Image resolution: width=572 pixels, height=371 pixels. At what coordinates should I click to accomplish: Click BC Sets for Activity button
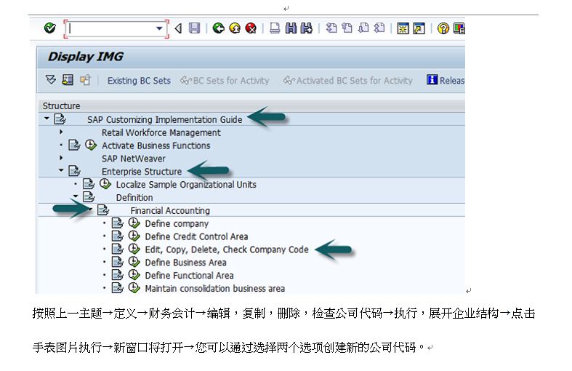(225, 80)
